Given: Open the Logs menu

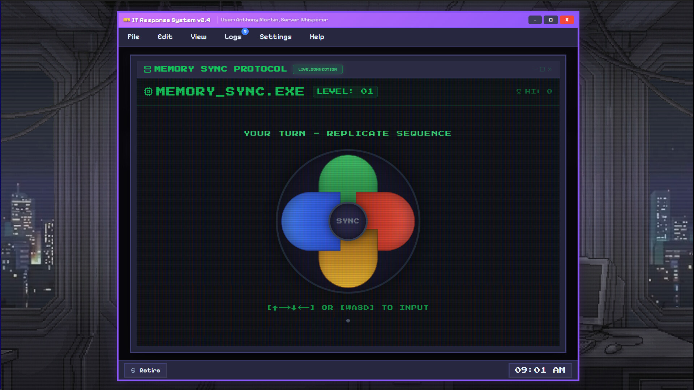Looking at the screenshot, I should pyautogui.click(x=233, y=37).
